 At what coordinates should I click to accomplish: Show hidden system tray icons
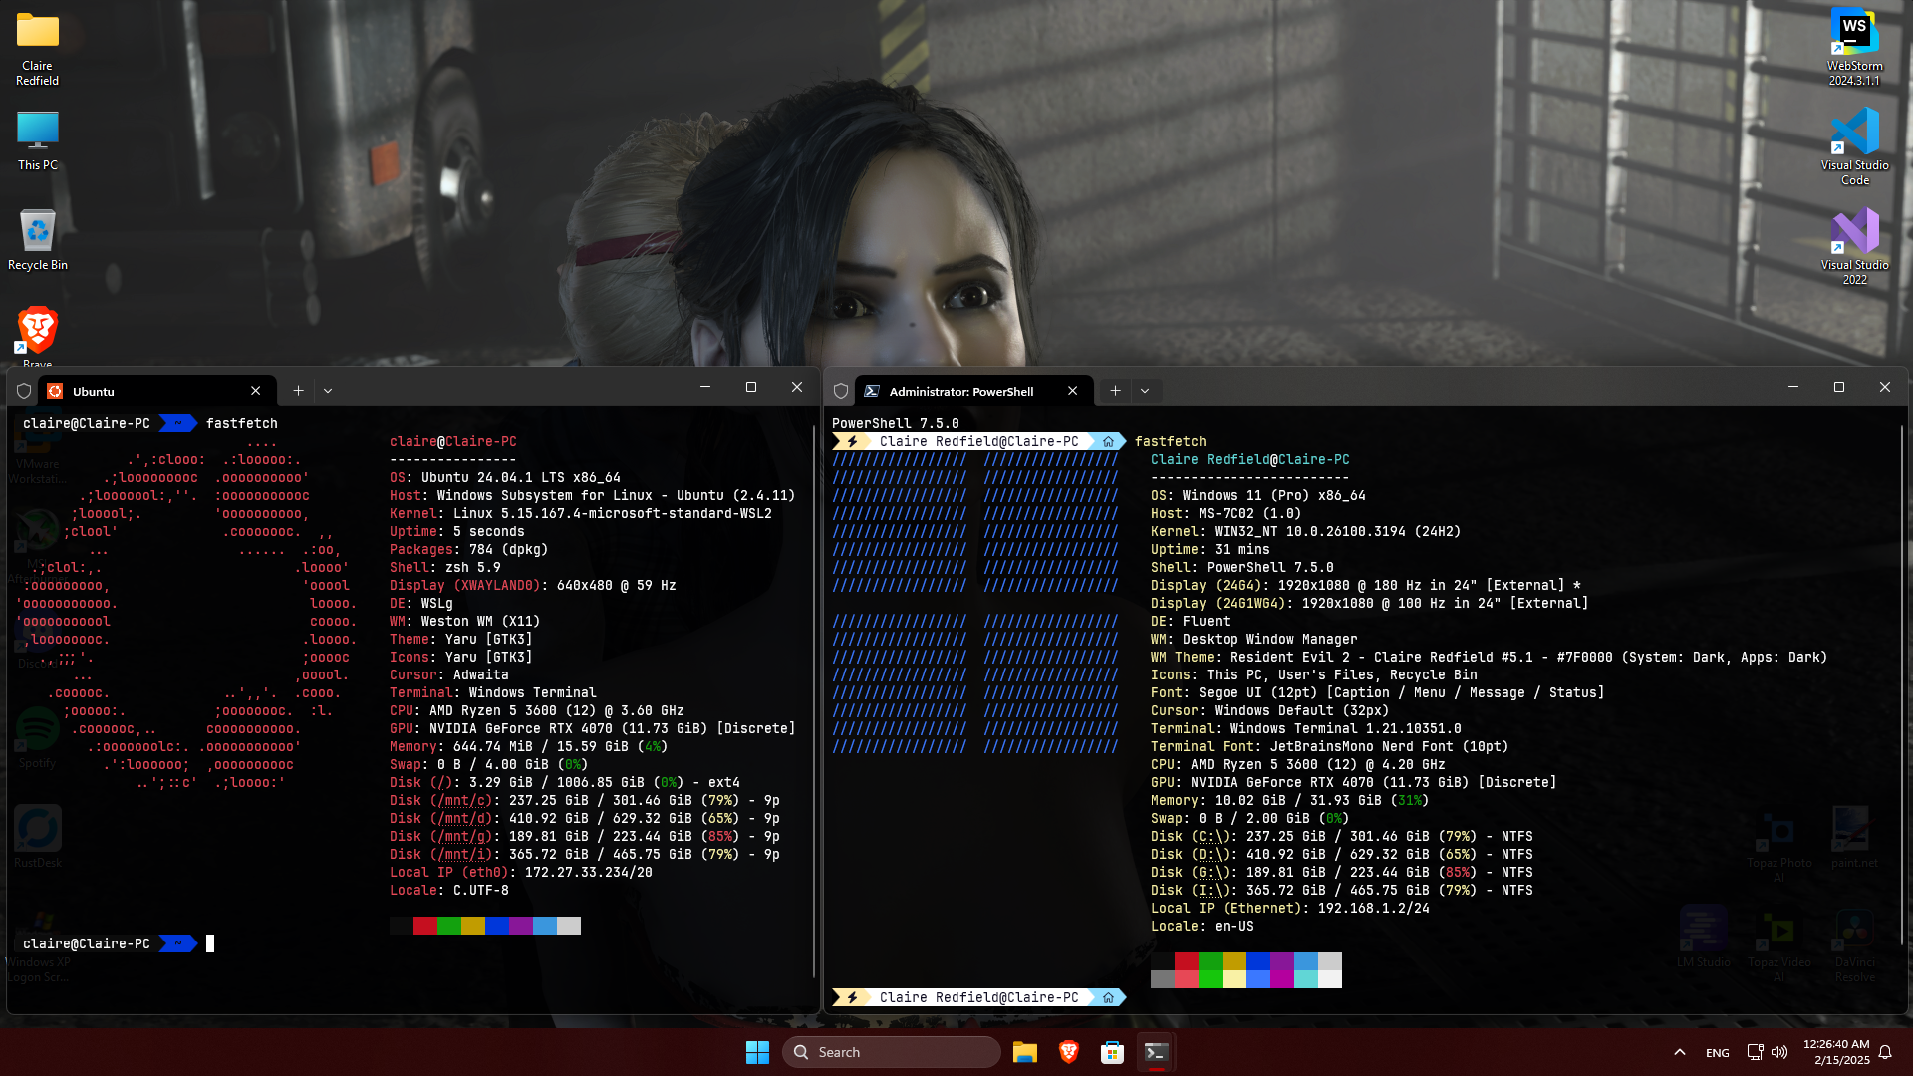pos(1680,1052)
